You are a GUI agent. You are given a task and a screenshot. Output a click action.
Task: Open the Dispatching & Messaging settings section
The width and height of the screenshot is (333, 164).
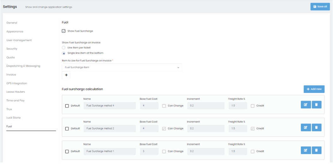(x=23, y=66)
